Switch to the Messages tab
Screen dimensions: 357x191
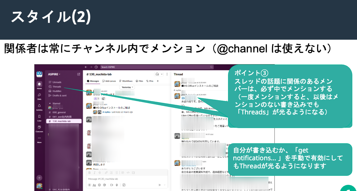coord(93,81)
